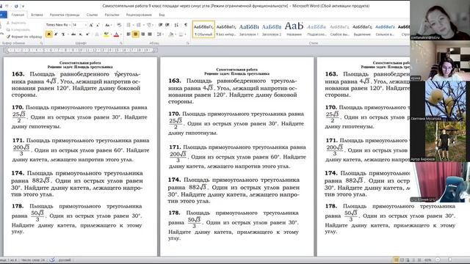Open Font dialog launcher in Шрифт group
The height and width of the screenshot is (264, 470).
(121, 43)
